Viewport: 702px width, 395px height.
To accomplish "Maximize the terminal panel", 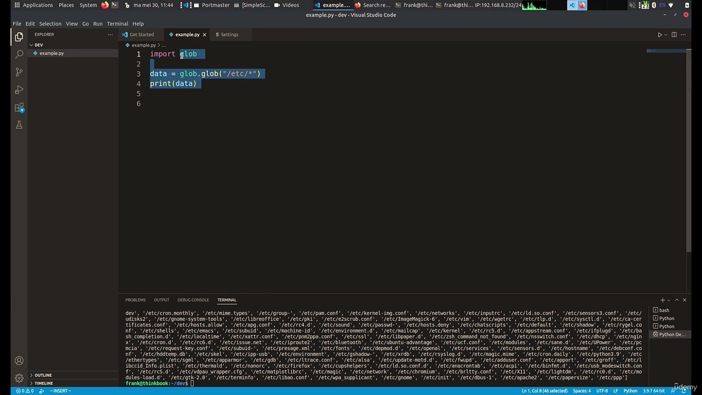I will [x=677, y=300].
